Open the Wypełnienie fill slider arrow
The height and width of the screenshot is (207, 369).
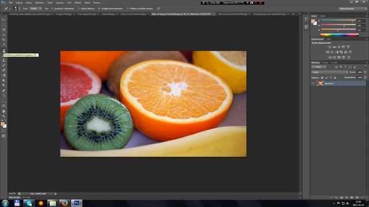(365, 78)
